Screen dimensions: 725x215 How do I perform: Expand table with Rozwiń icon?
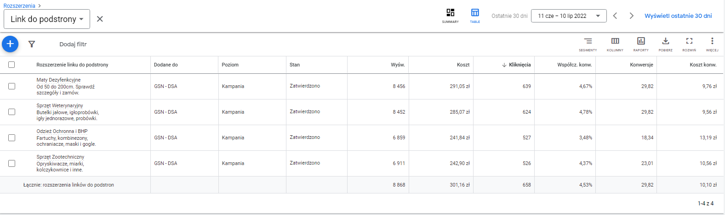point(689,44)
